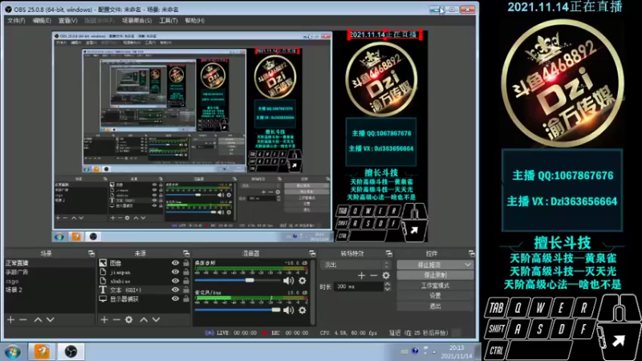Select the 场景 2 scene
642x361 pixels.
point(50,290)
